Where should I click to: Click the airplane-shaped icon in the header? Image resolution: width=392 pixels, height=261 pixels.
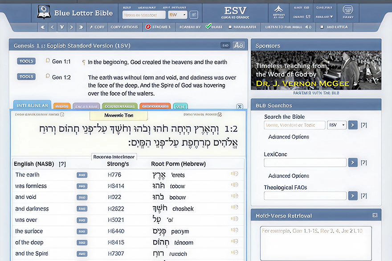278,10
